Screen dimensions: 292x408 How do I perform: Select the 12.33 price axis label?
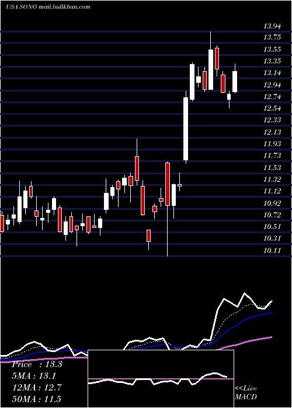[272, 119]
